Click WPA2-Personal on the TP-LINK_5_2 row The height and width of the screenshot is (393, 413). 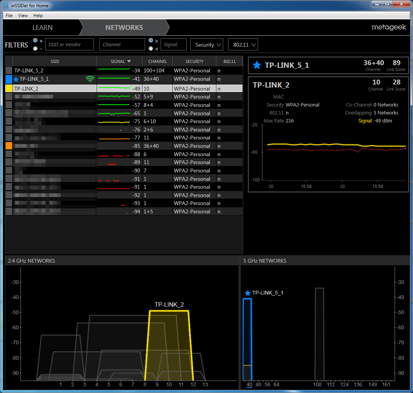pos(192,70)
